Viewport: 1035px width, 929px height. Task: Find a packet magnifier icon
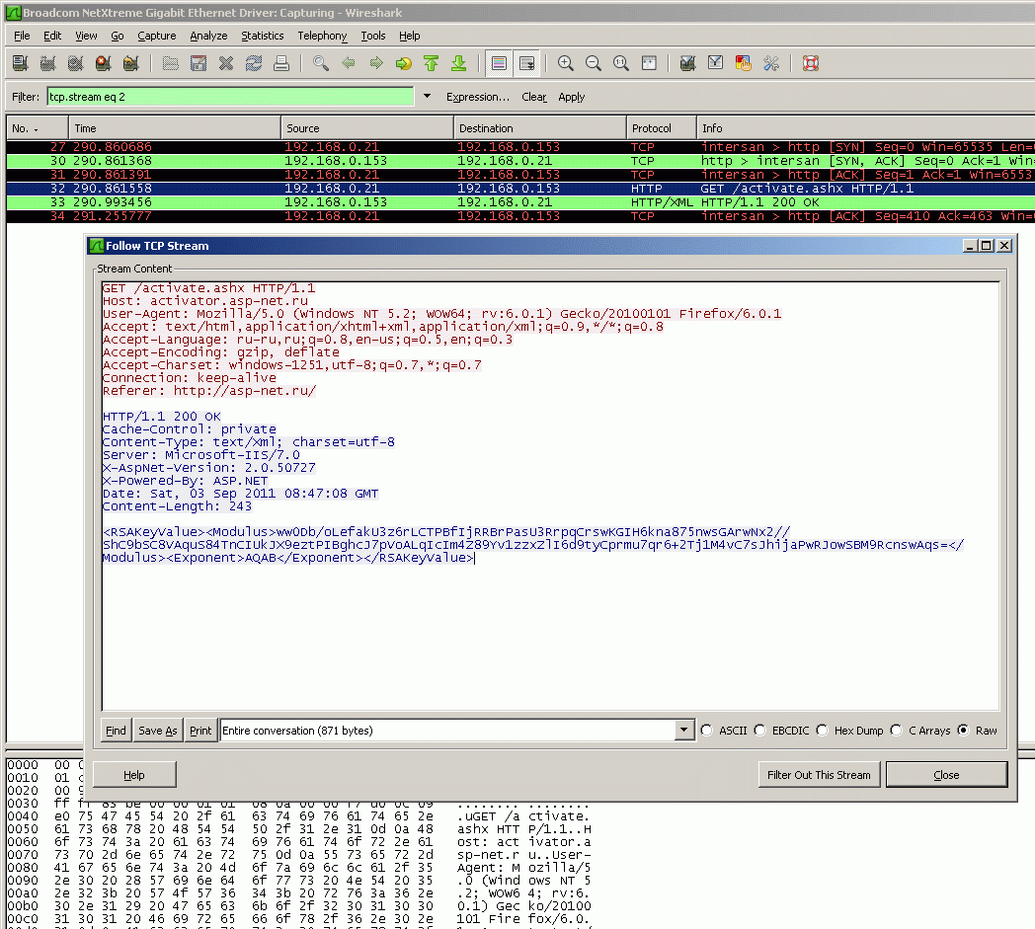(x=321, y=63)
